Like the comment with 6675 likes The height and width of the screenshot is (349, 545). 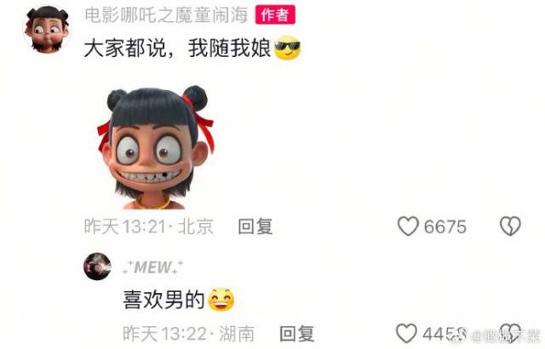coord(408,226)
